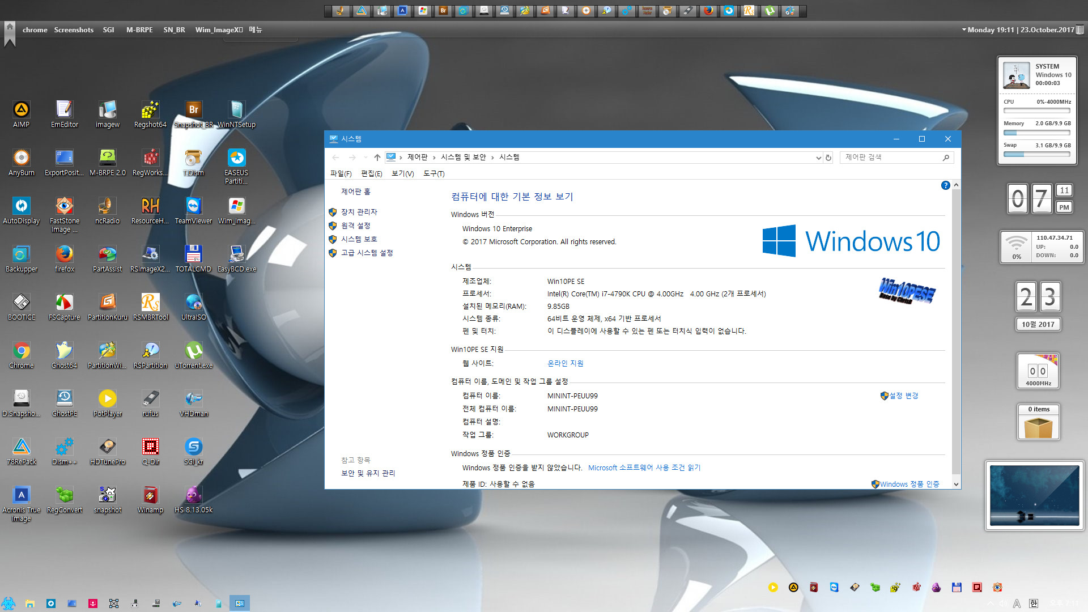
Task: Open EASEUS Partition desktop icon
Action: point(236,166)
